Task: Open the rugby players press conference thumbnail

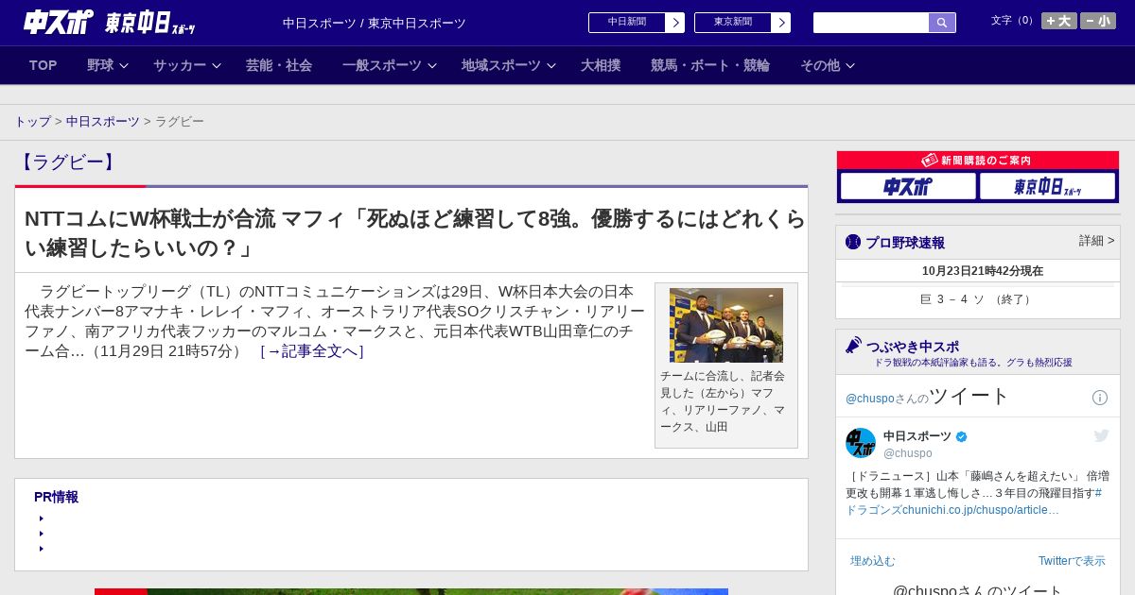Action: 726,325
